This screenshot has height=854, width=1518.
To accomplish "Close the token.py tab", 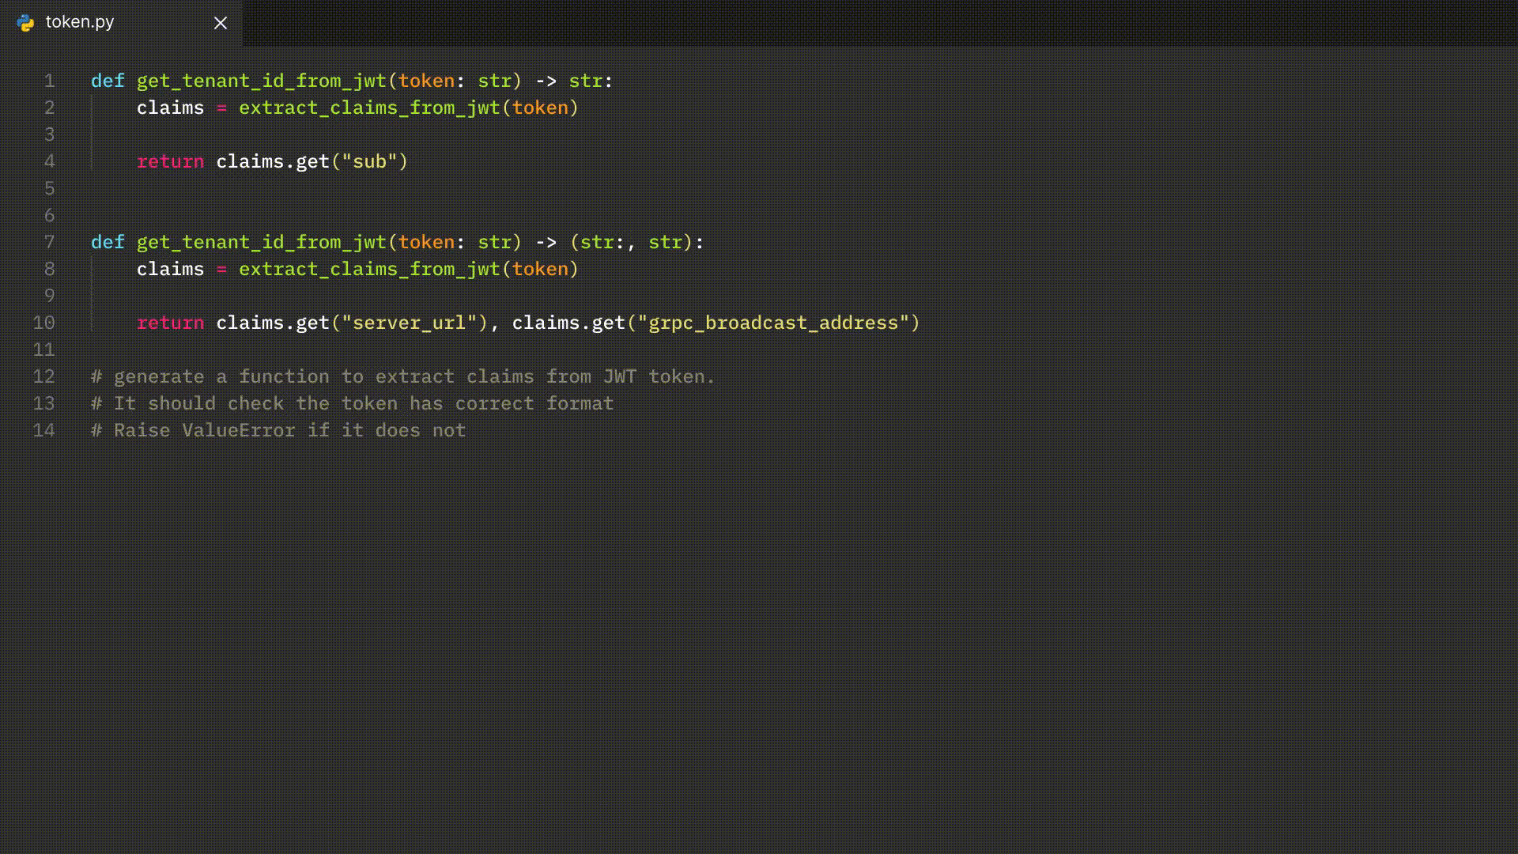I will click(220, 22).
